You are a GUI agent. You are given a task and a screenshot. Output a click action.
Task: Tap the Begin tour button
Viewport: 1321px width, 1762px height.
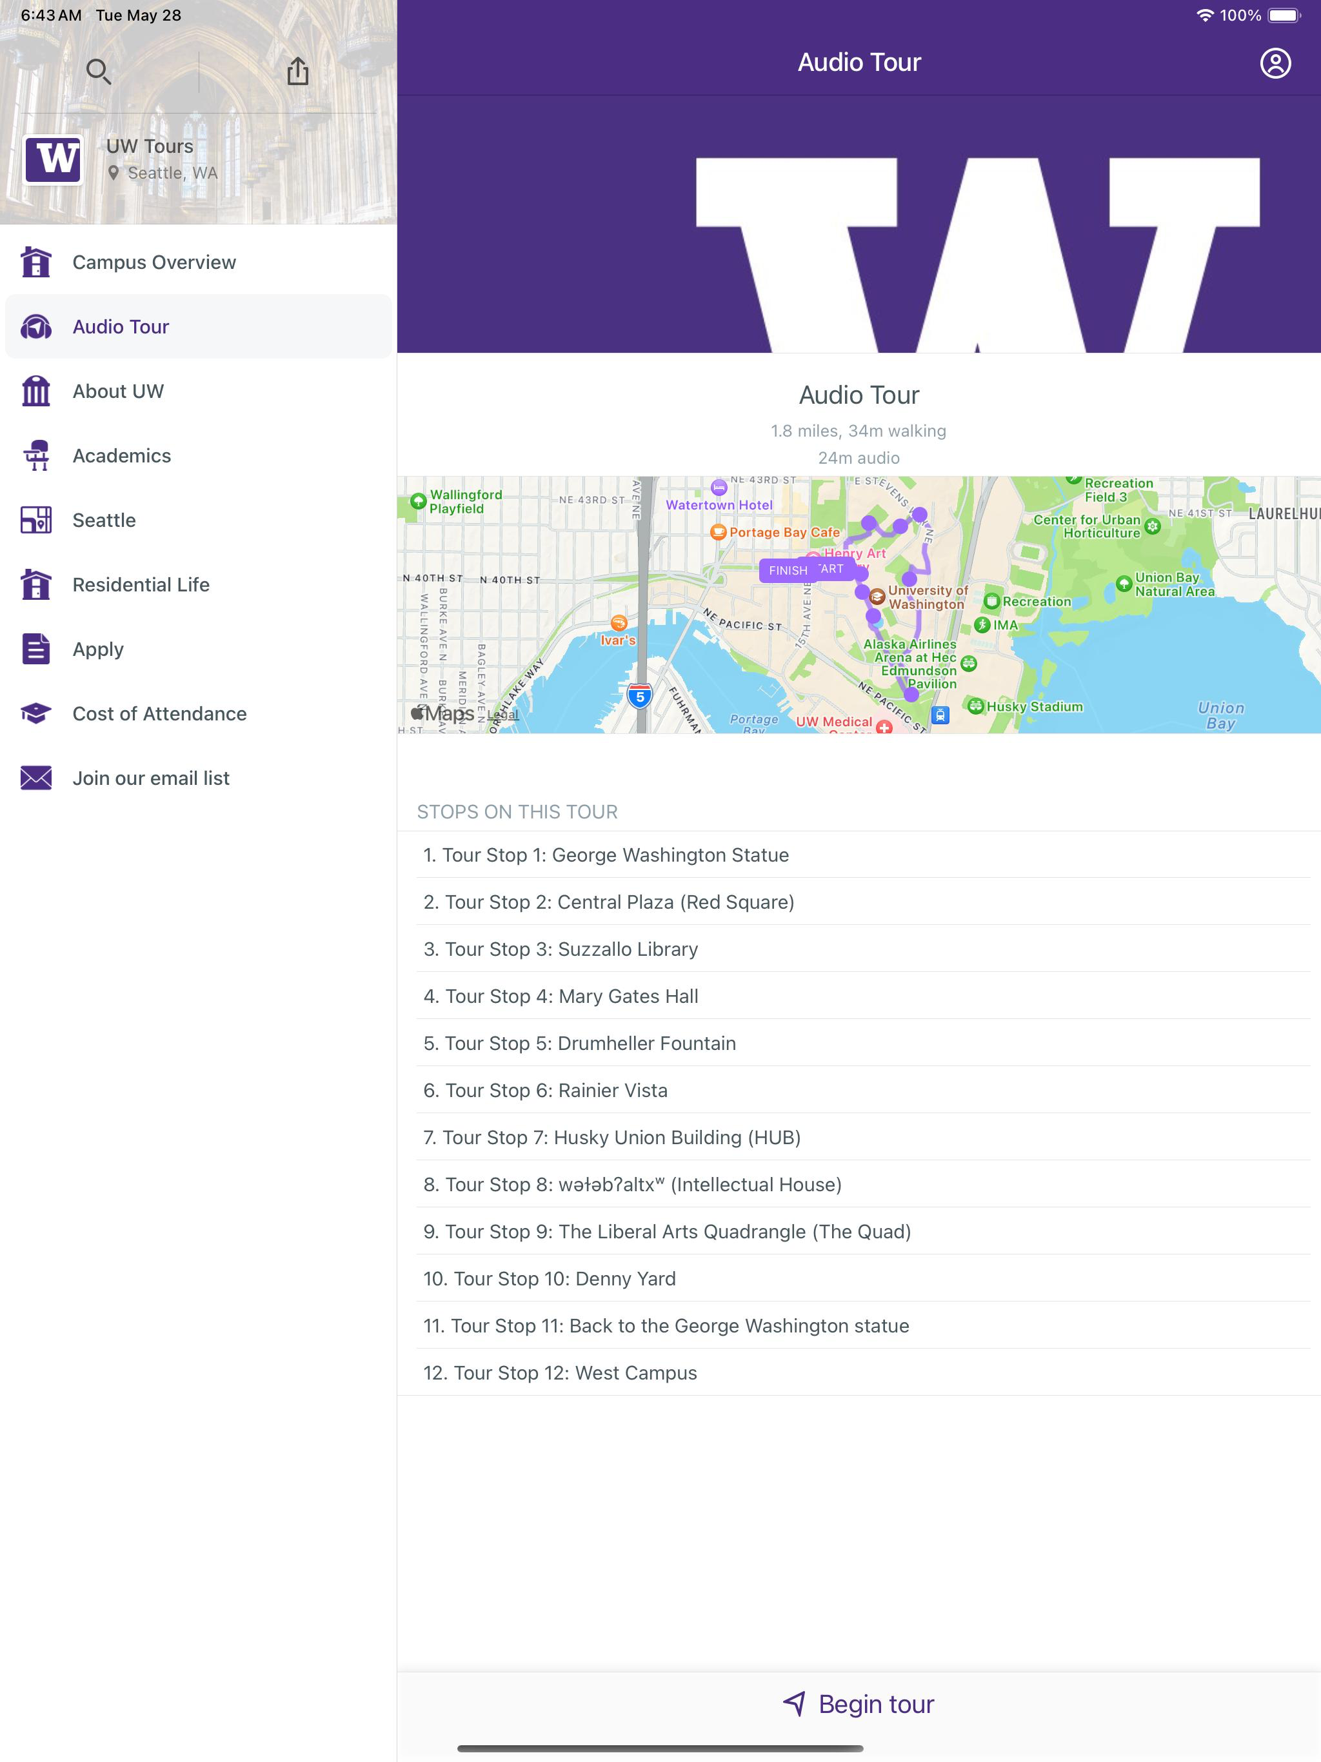[859, 1704]
